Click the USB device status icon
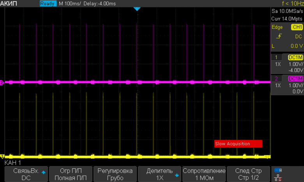The width and height of the screenshot is (304, 182). pyautogui.click(x=278, y=170)
